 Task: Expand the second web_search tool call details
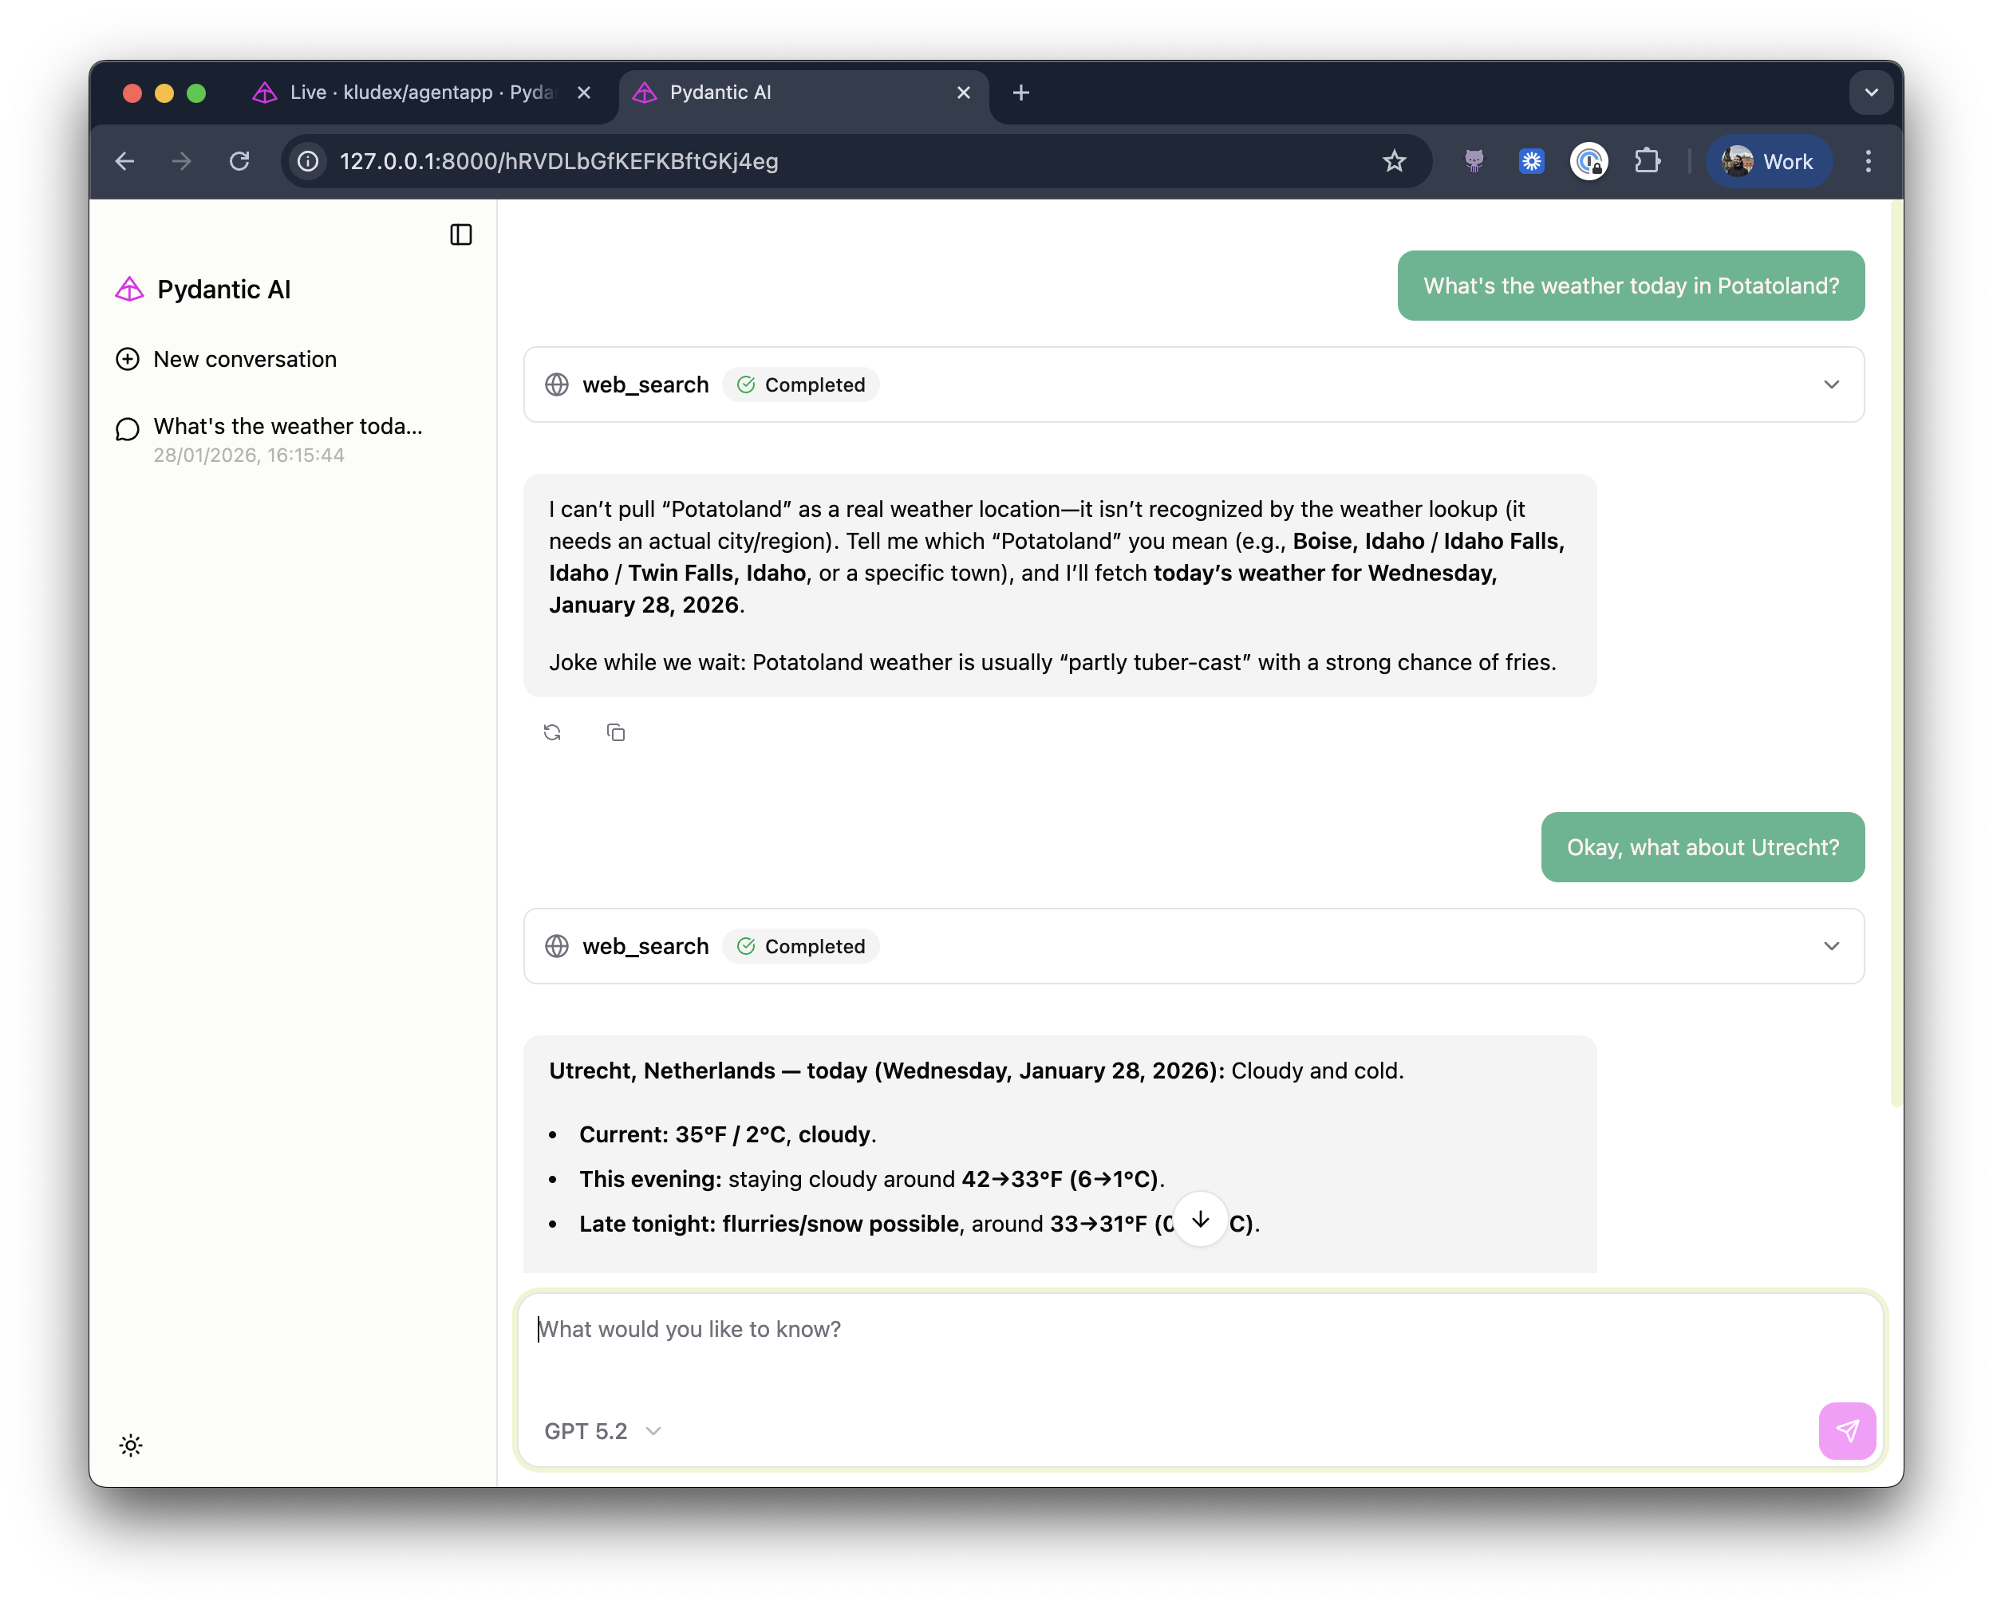[1831, 947]
